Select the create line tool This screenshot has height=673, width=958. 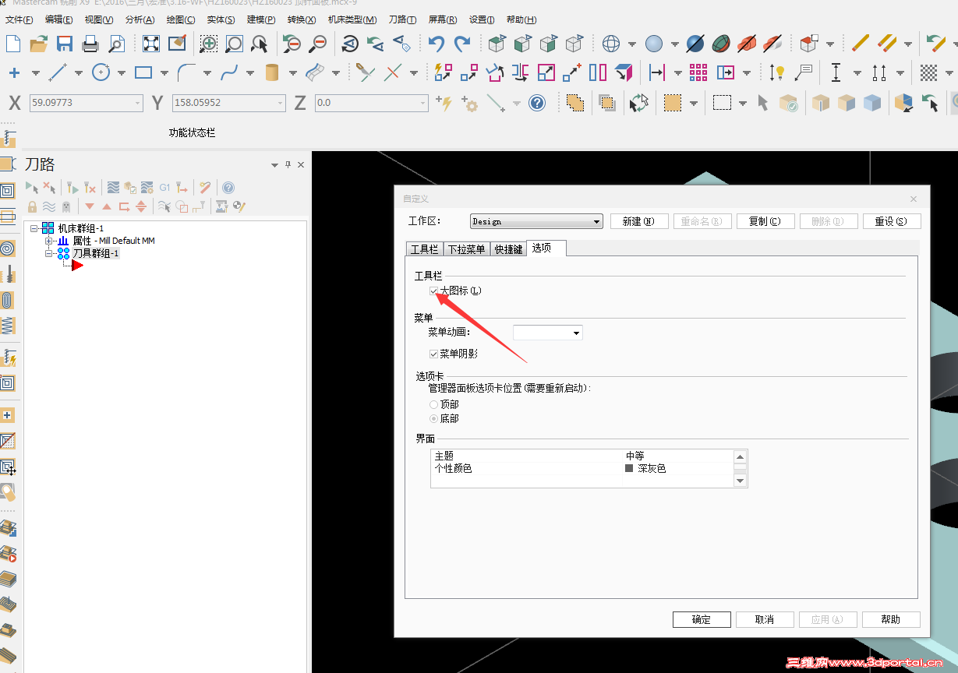click(57, 73)
